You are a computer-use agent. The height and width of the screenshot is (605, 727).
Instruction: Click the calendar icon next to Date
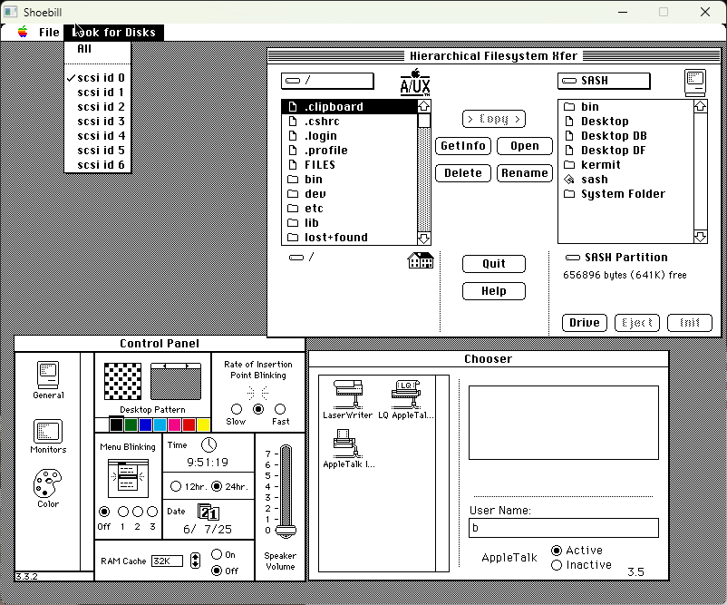click(208, 512)
